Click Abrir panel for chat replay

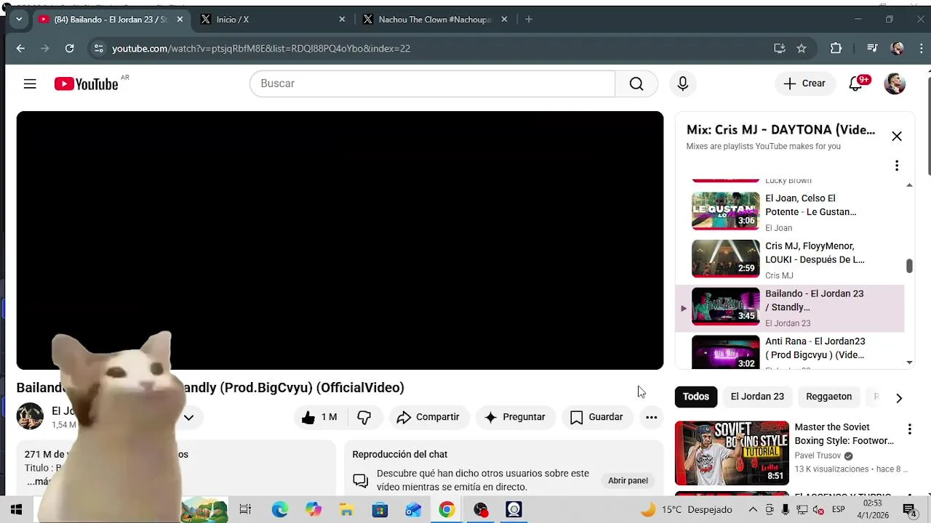628,480
